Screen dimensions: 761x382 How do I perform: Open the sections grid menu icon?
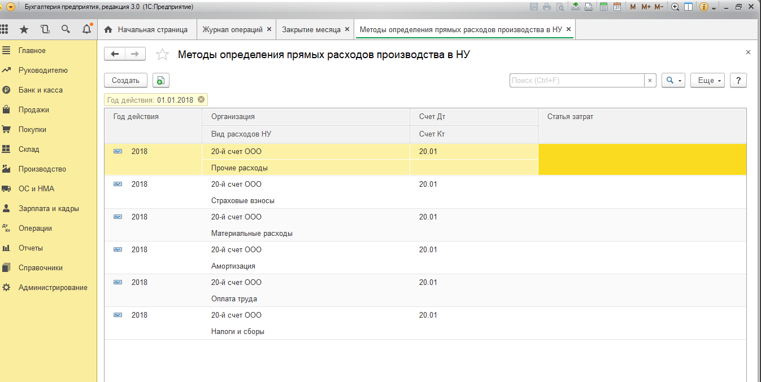point(4,29)
